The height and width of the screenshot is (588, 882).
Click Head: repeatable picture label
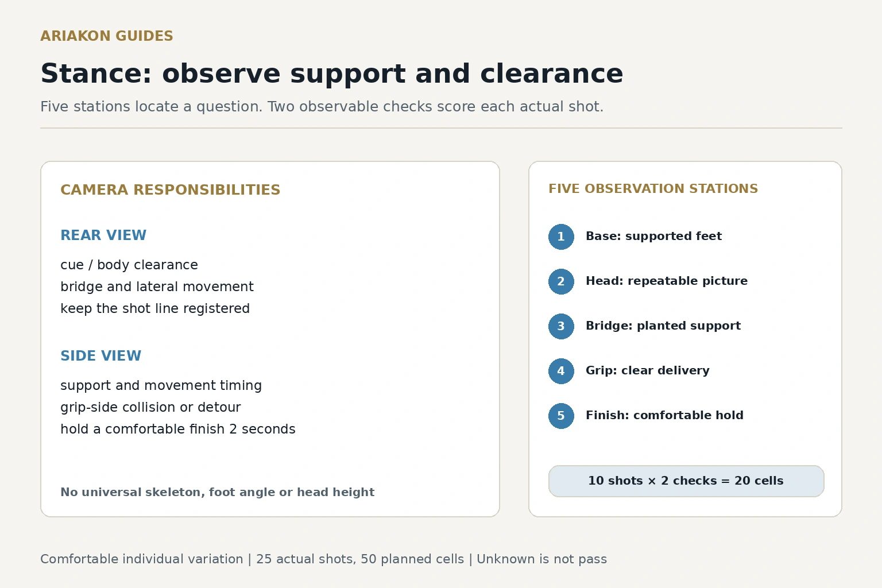tap(667, 281)
